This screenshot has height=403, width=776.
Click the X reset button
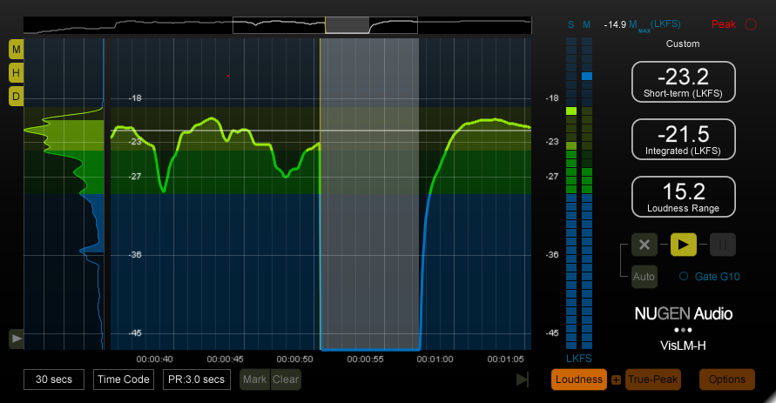(x=644, y=245)
